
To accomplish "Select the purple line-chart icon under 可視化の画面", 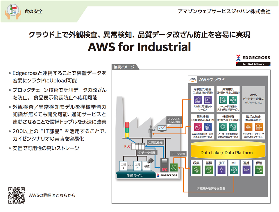I will 208,100.
